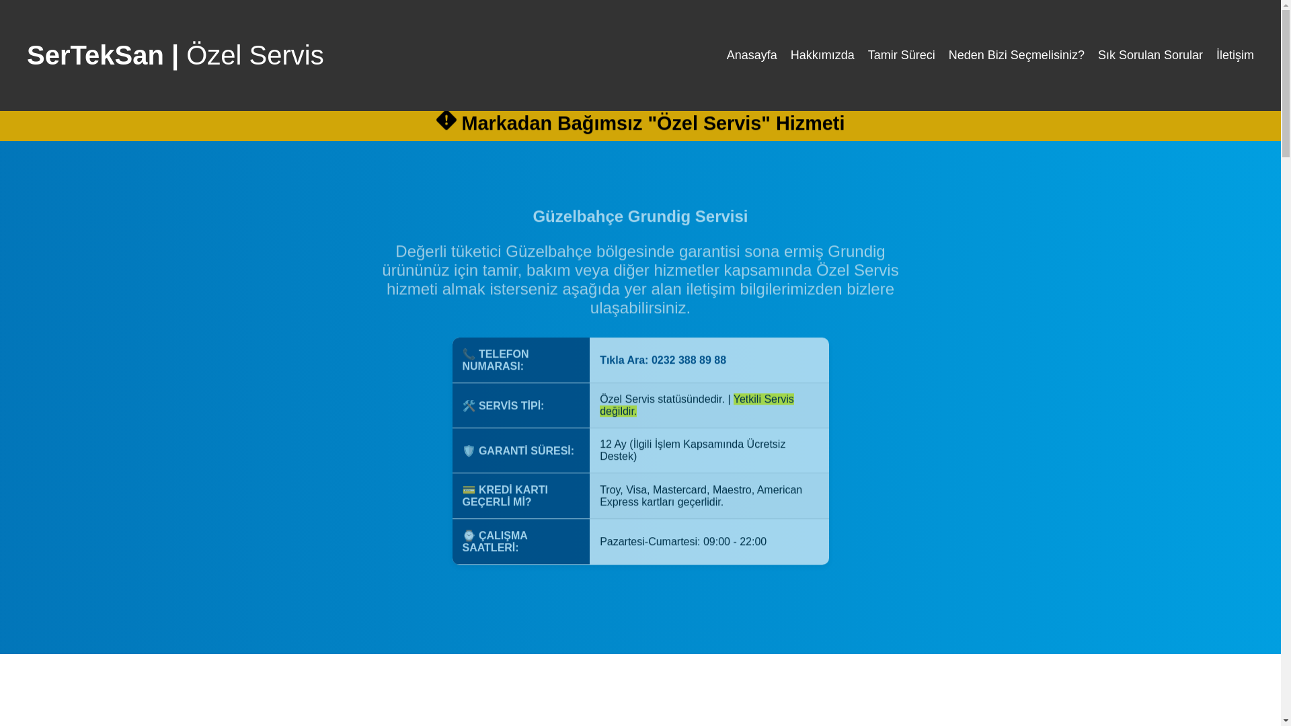1291x726 pixels.
Task: Click the tools icon beside SERVİS TİPİ
Action: point(469,405)
